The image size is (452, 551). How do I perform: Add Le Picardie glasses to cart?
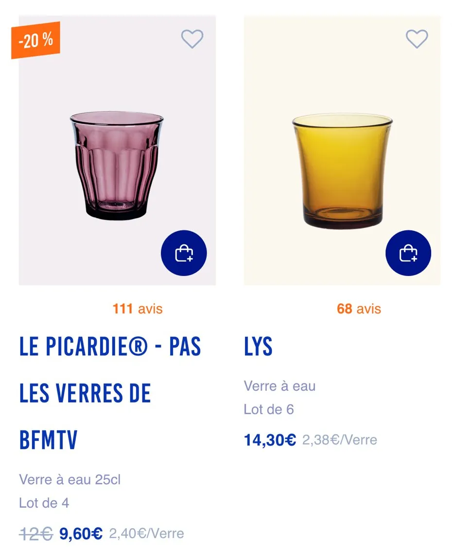pos(184,253)
